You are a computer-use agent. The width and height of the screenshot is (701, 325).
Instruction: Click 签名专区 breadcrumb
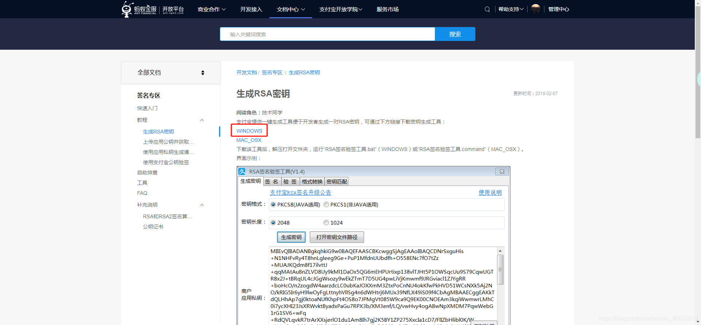coord(272,72)
